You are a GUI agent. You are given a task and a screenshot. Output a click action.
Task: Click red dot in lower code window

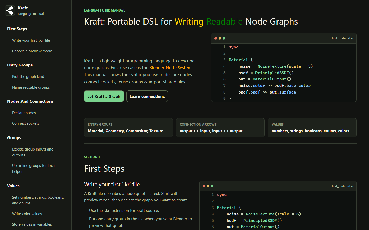tap(204, 186)
